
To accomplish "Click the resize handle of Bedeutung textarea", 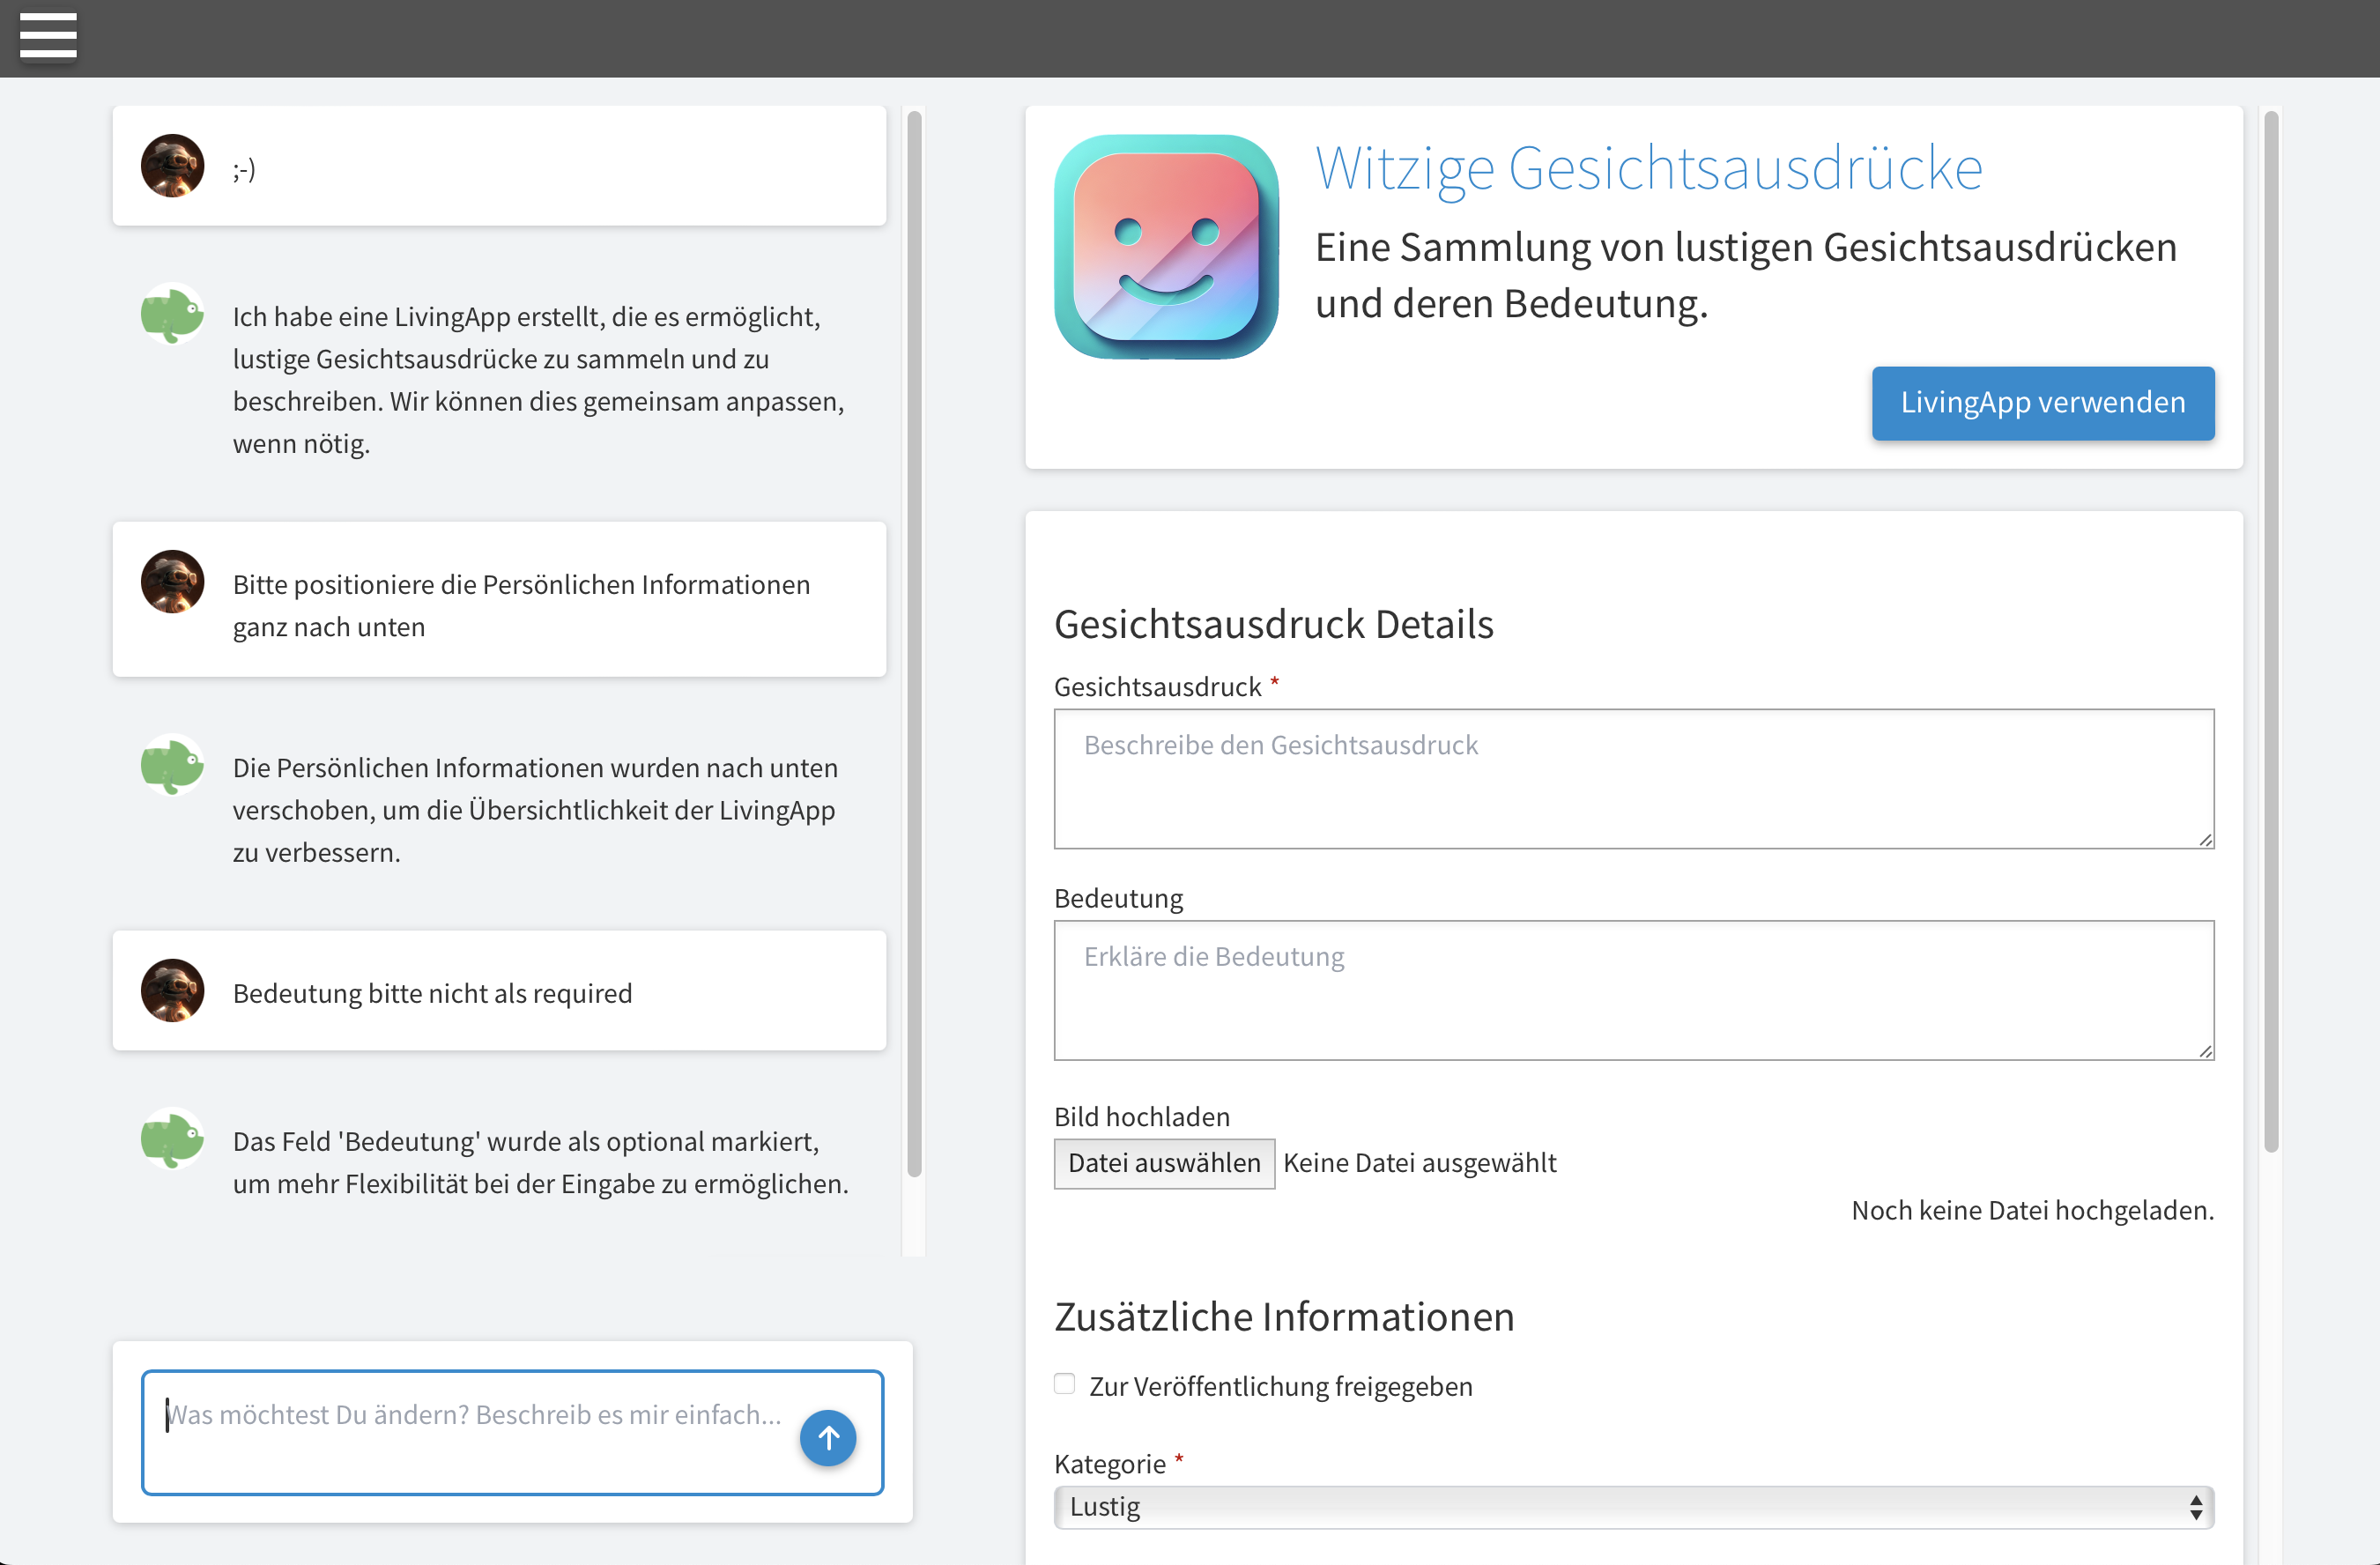I will pyautogui.click(x=2205, y=1050).
